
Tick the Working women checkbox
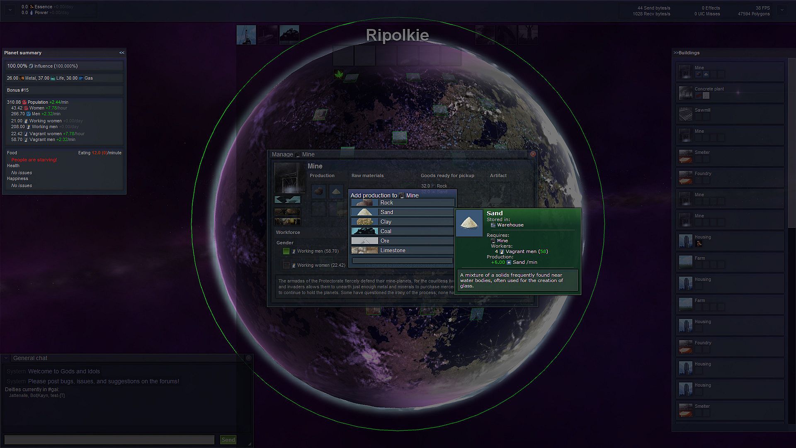point(286,265)
